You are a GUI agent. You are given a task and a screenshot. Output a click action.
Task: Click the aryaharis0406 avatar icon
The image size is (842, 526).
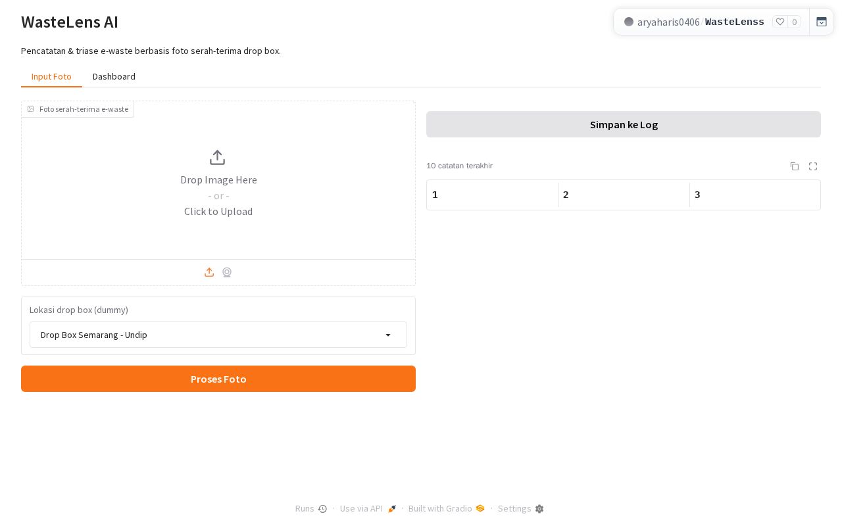(x=629, y=22)
